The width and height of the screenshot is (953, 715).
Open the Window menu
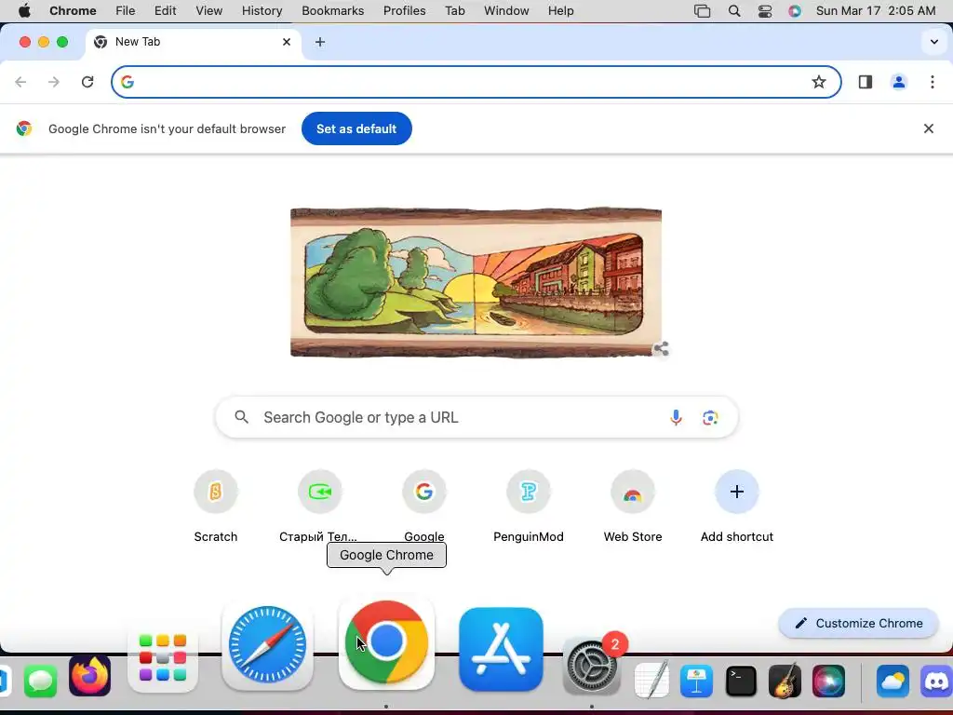point(506,10)
